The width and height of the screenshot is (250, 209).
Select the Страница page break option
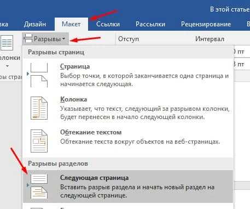128,75
